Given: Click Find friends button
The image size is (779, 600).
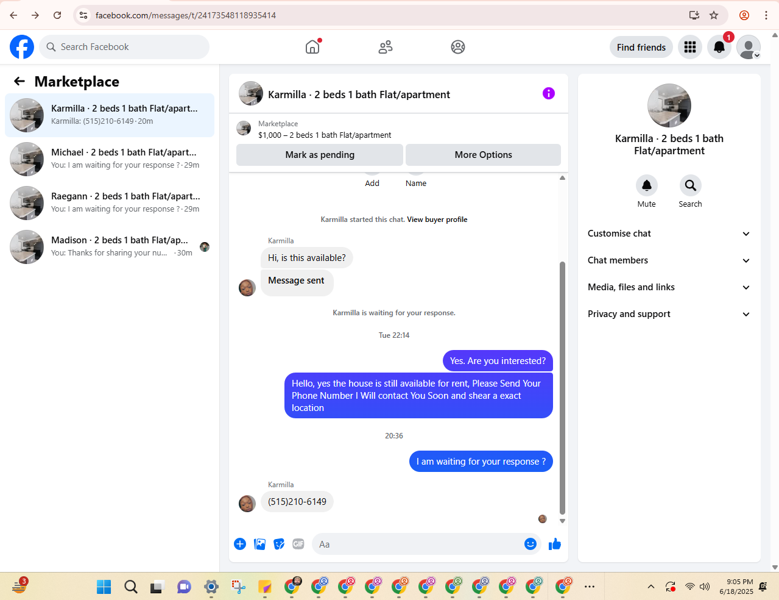Looking at the screenshot, I should (641, 47).
